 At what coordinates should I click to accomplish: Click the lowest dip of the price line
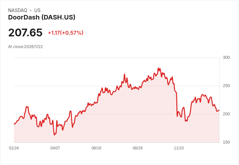pos(54,135)
